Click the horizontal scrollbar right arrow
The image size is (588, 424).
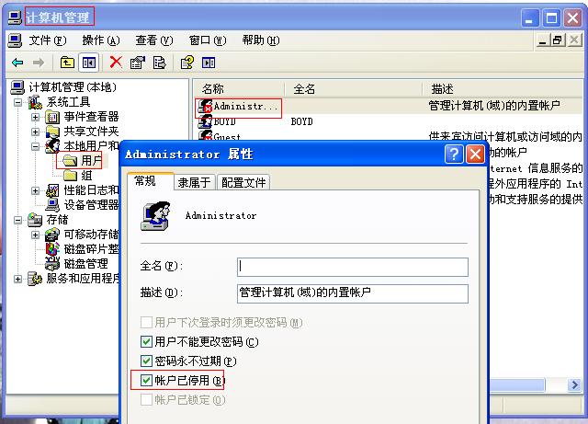tap(574, 385)
